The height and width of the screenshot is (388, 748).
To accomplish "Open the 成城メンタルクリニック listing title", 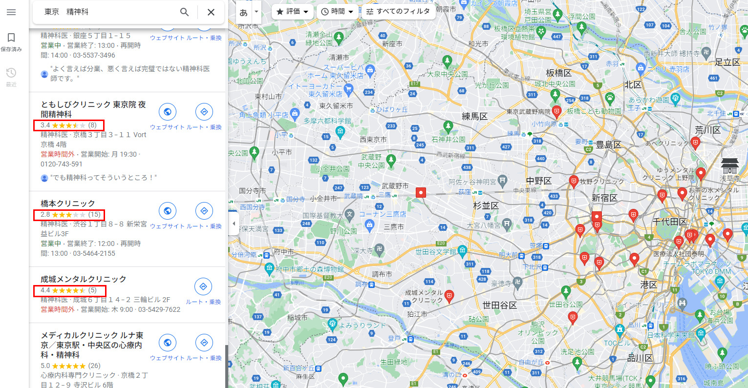I will click(x=84, y=279).
